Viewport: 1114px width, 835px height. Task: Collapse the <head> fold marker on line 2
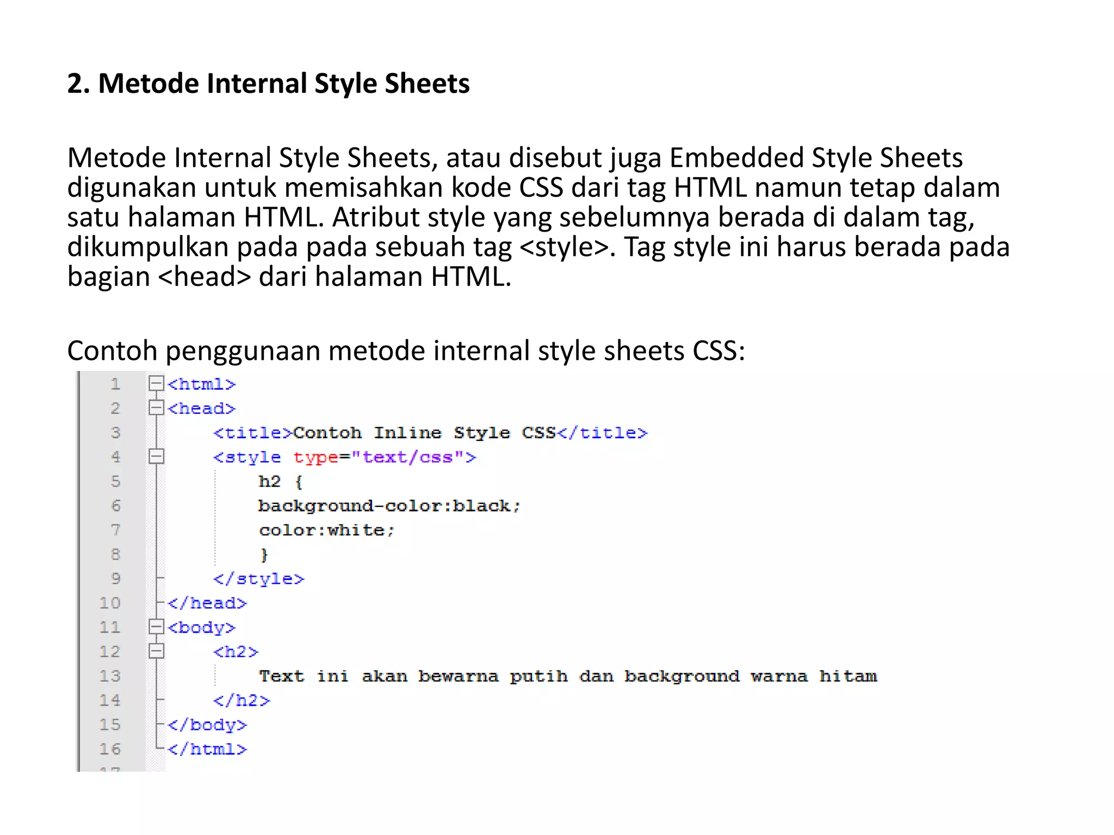pyautogui.click(x=156, y=408)
